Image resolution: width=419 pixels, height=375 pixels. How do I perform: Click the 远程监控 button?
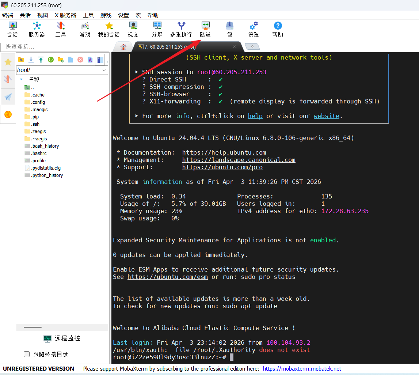62,338
